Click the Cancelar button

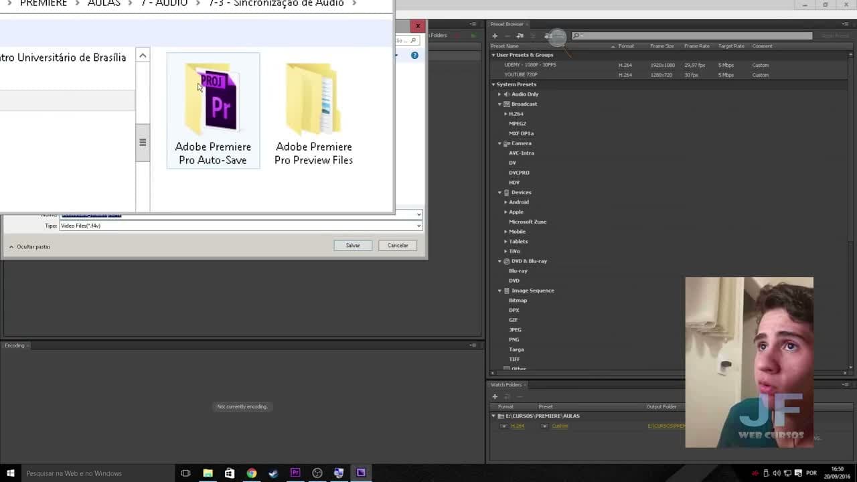click(398, 245)
